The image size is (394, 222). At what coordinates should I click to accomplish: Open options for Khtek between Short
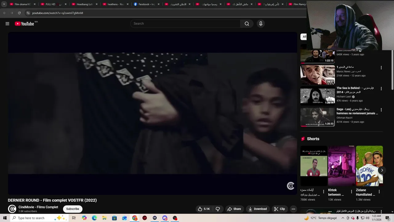351,192
